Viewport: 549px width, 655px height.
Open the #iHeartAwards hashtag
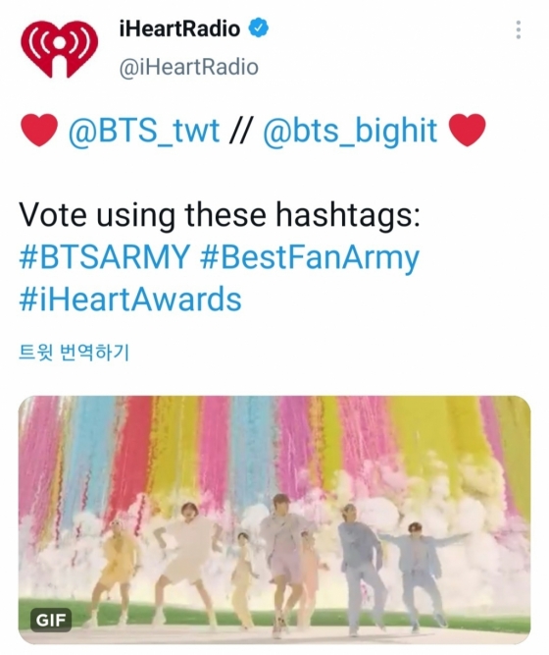130,300
